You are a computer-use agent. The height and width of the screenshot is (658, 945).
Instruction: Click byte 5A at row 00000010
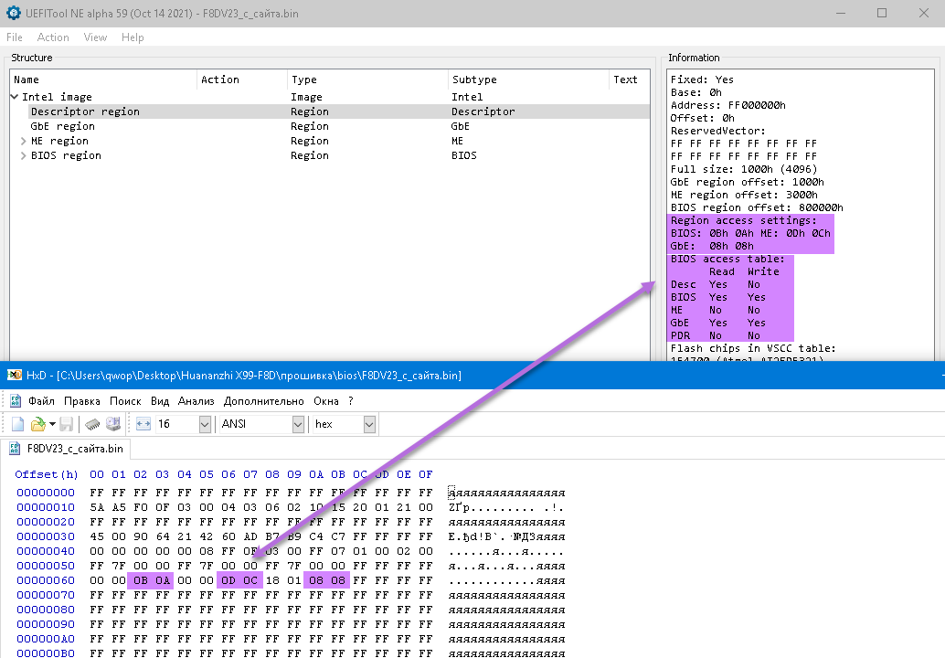pos(97,507)
